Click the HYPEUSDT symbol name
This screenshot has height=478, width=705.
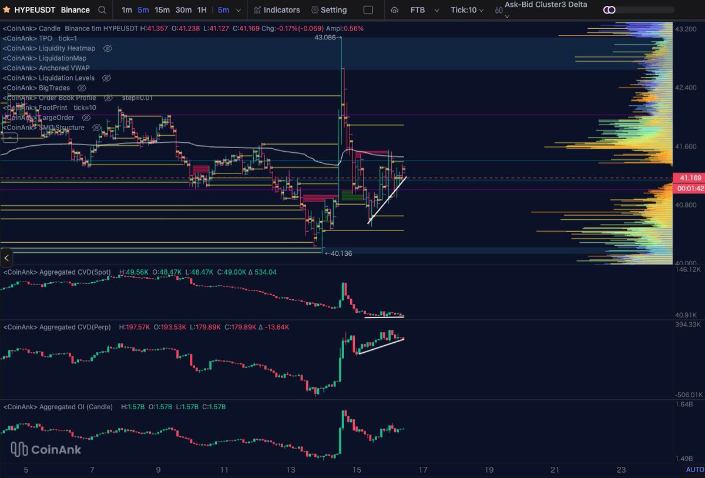tap(36, 10)
